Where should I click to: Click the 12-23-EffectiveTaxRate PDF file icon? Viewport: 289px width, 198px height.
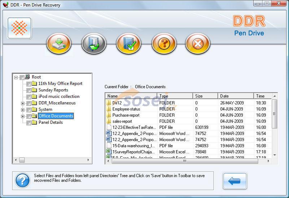pyautogui.click(x=109, y=127)
